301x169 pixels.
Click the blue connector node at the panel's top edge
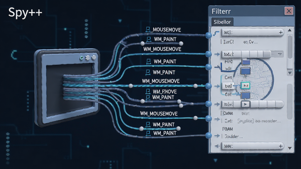point(209,35)
